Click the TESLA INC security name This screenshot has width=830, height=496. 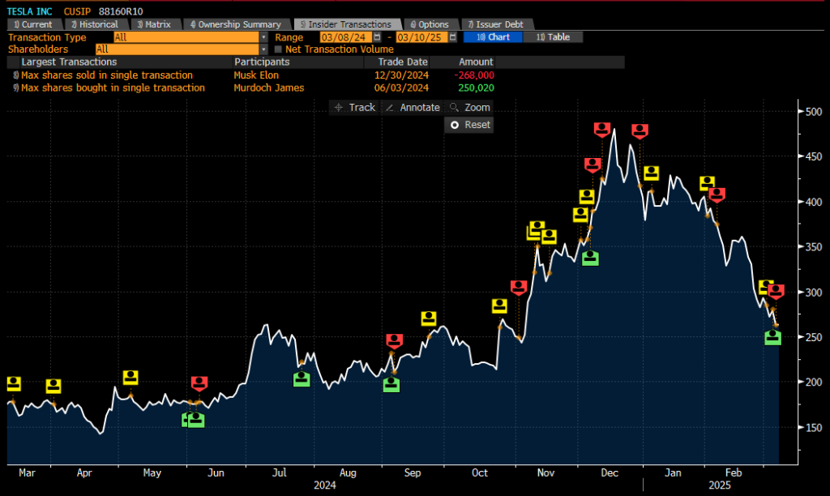click(30, 11)
